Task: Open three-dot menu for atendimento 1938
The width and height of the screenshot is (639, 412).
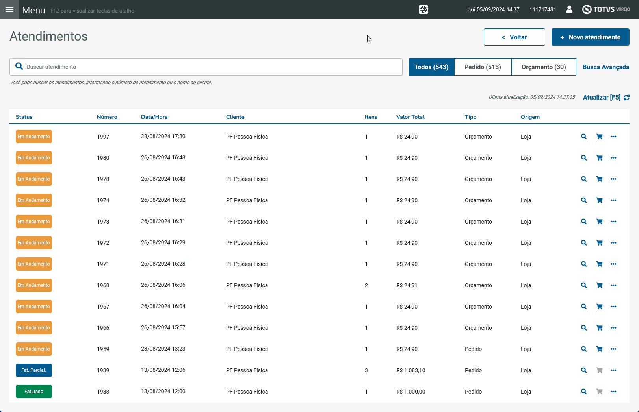Action: (613, 392)
